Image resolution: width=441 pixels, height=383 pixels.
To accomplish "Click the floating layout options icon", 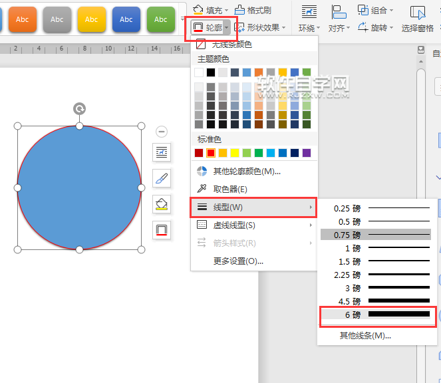I will click(x=162, y=152).
